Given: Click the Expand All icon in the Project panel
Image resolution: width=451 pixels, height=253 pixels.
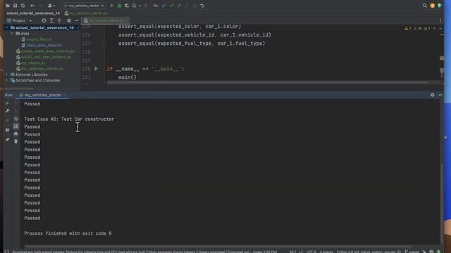Looking at the screenshot, I should 51,20.
